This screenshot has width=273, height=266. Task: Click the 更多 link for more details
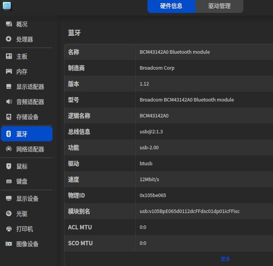[x=225, y=259]
